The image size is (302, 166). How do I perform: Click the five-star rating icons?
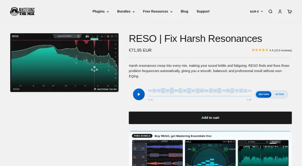pos(260,50)
